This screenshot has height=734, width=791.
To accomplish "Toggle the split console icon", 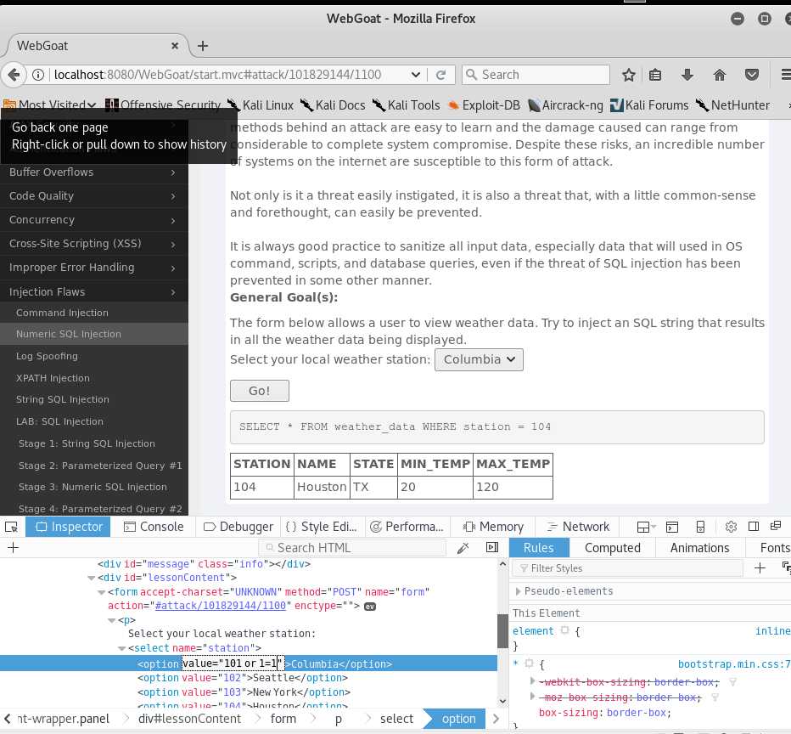I will point(672,527).
